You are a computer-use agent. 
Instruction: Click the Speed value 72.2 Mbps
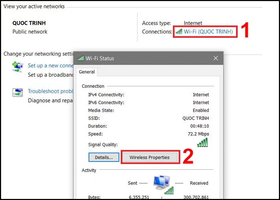pos(198,134)
